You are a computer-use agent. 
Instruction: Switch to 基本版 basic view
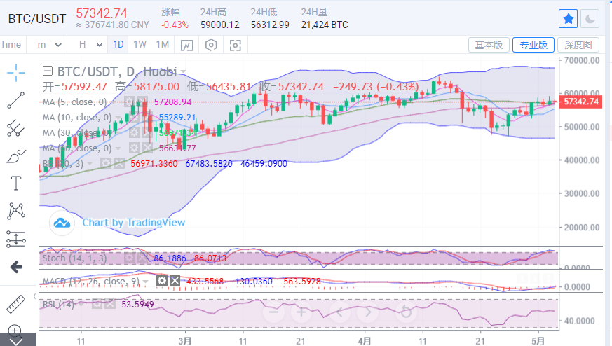click(489, 45)
